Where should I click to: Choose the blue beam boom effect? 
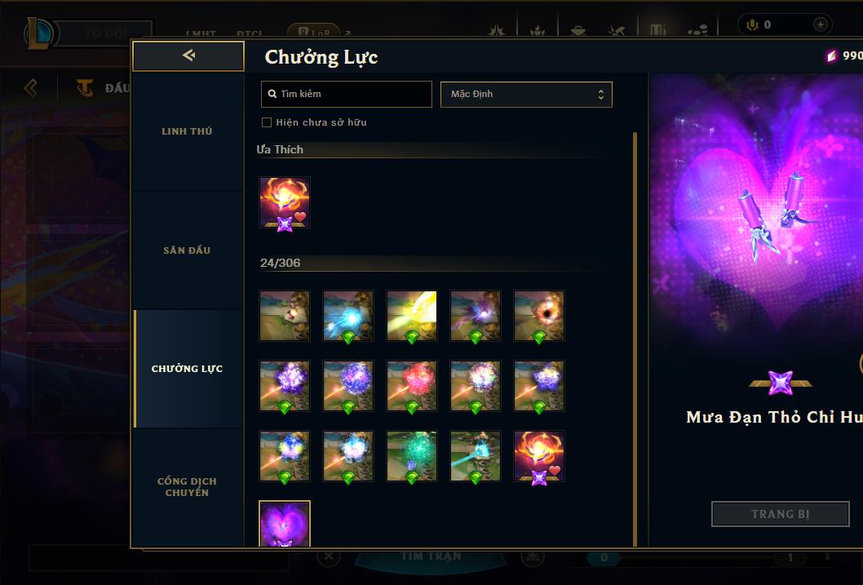[348, 316]
